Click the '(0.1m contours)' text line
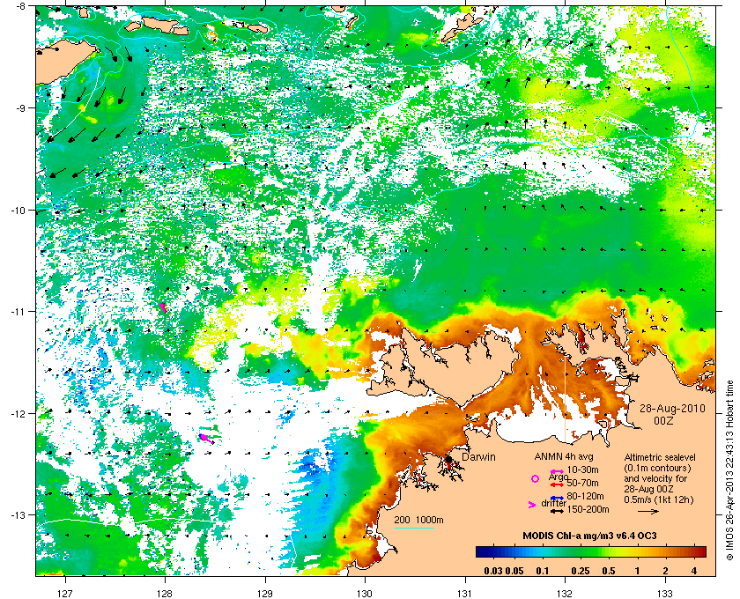Image resolution: width=740 pixels, height=599 pixels. (657, 468)
